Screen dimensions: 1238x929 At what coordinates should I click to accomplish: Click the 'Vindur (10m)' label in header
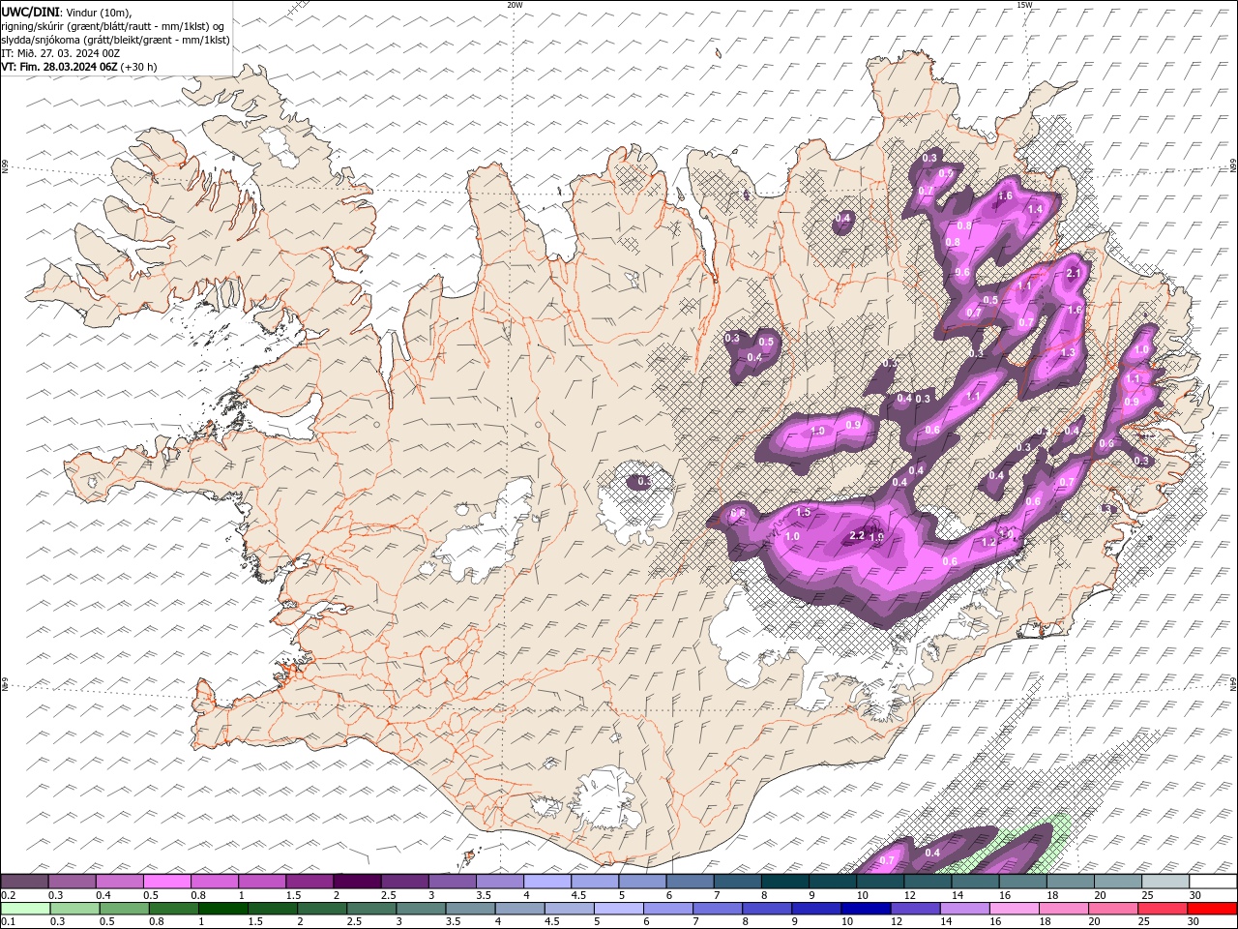tap(97, 12)
